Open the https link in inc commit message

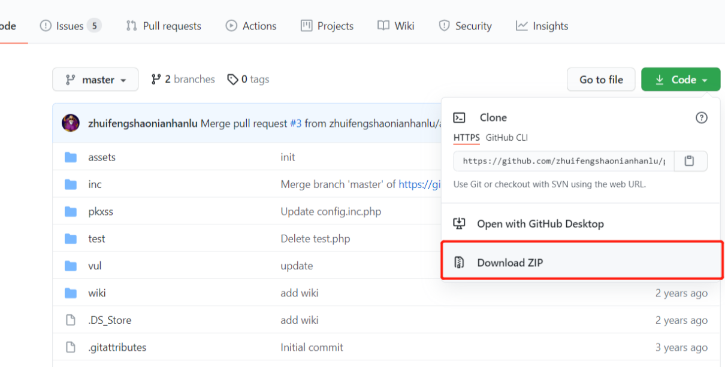pos(420,184)
